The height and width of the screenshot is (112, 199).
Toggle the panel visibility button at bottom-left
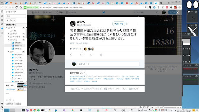click(x=2, y=107)
